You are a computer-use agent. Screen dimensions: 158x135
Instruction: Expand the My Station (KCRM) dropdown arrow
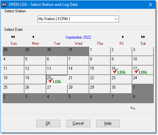pos(116,19)
